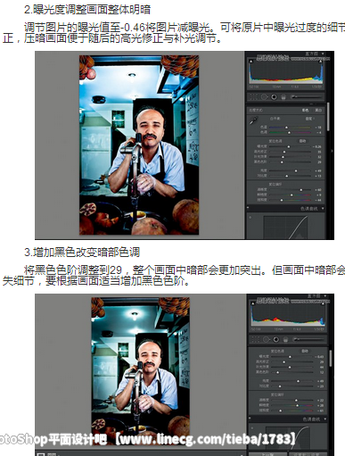Collapse the 直方图 histogram panel in step 2 screenshot
The width and height of the screenshot is (345, 456).
pyautogui.click(x=323, y=54)
